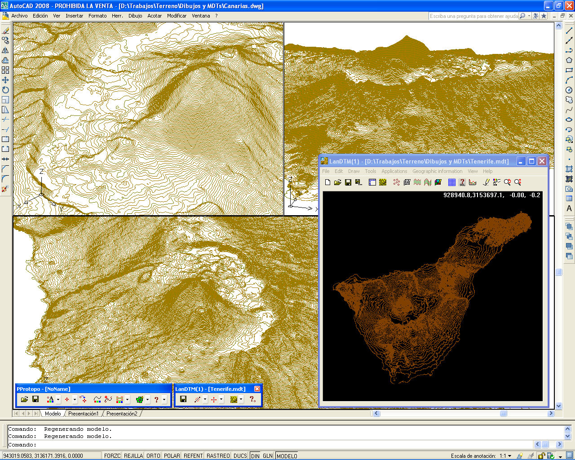Click Save disk icon in LanDTM window toolbar
Viewport: 575px width, 460px height.
(x=348, y=182)
